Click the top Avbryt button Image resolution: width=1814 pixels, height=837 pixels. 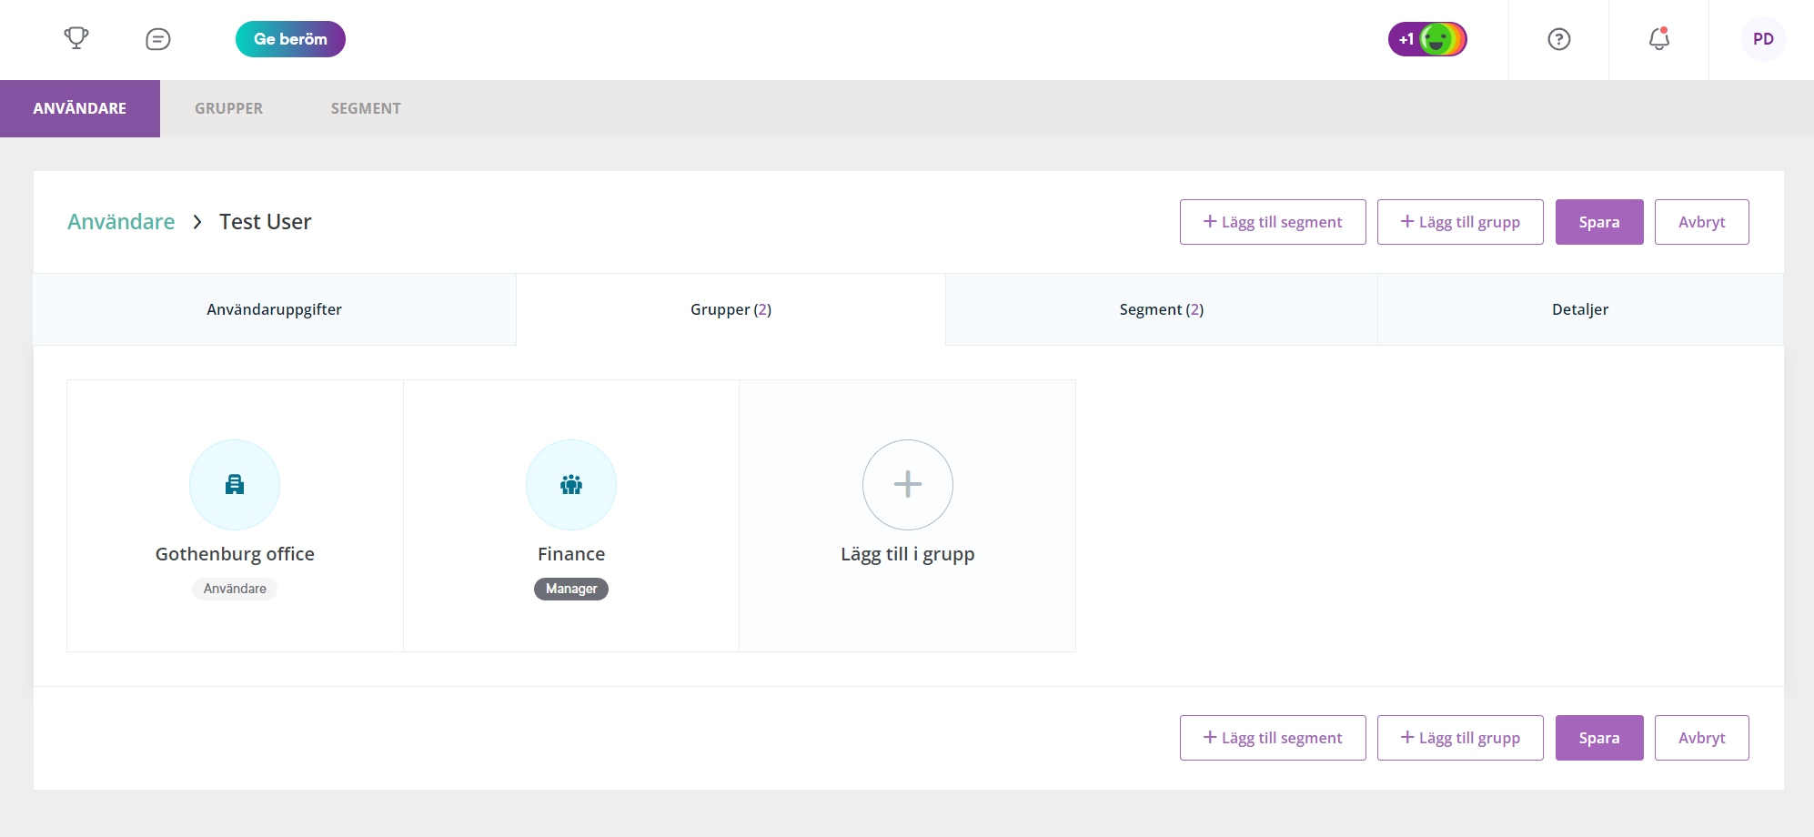1701,222
